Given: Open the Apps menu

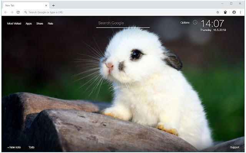Looking at the screenshot, I should pos(28,24).
